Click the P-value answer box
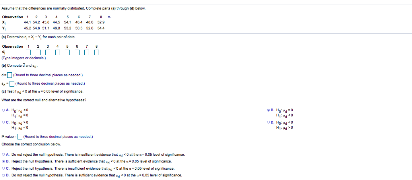Screen dimensions: 412x180 tap(20, 137)
